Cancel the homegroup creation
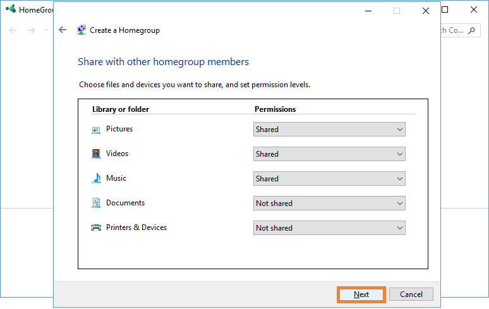489x309 pixels. click(x=411, y=294)
